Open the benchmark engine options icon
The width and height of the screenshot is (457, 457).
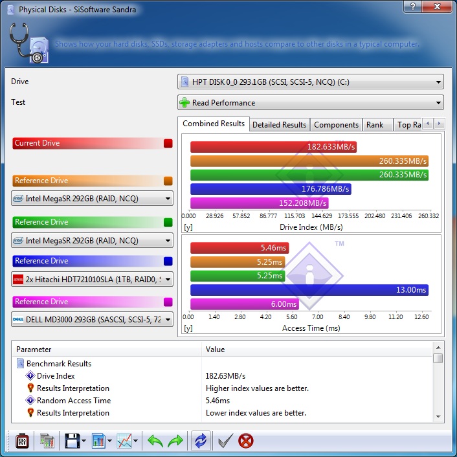click(22, 441)
